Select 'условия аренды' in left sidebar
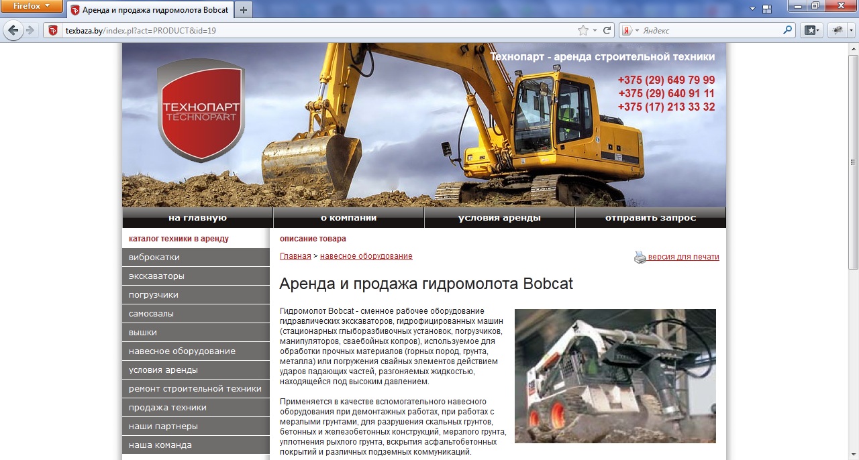This screenshot has width=859, height=460. 196,370
